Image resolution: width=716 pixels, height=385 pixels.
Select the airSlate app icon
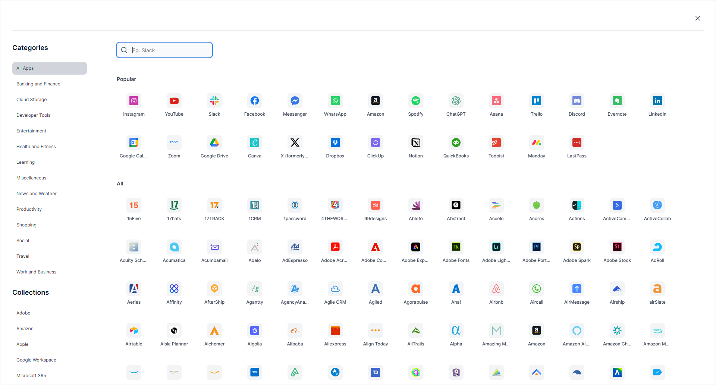657,289
